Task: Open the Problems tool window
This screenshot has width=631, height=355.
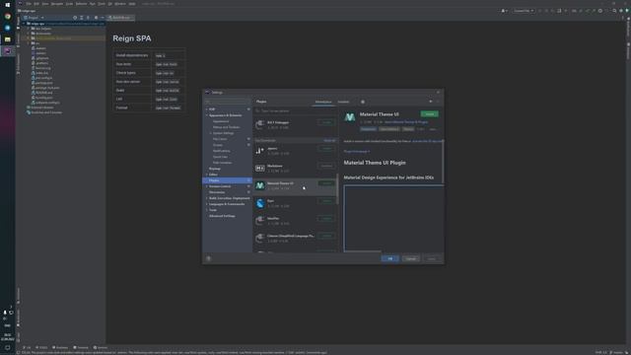Action: pyautogui.click(x=60, y=348)
